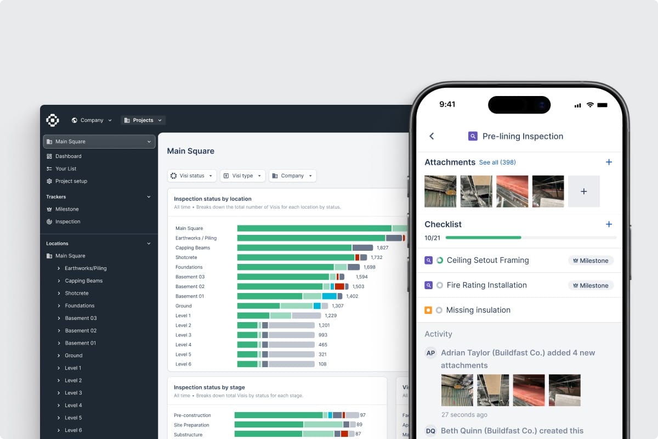The width and height of the screenshot is (658, 439).
Task: Click the purple Pre-lining Inspection search icon
Action: coord(473,136)
